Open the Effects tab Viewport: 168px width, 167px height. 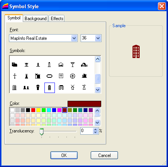coord(57,19)
